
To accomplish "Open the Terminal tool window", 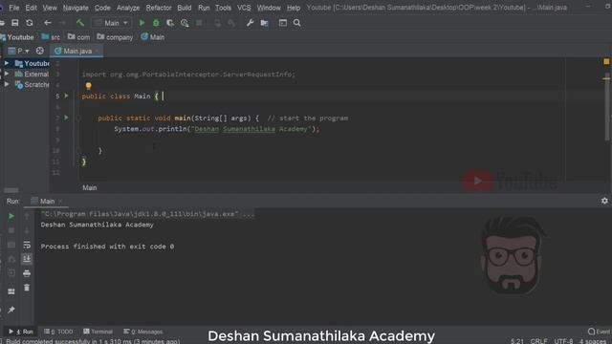I will [98, 332].
